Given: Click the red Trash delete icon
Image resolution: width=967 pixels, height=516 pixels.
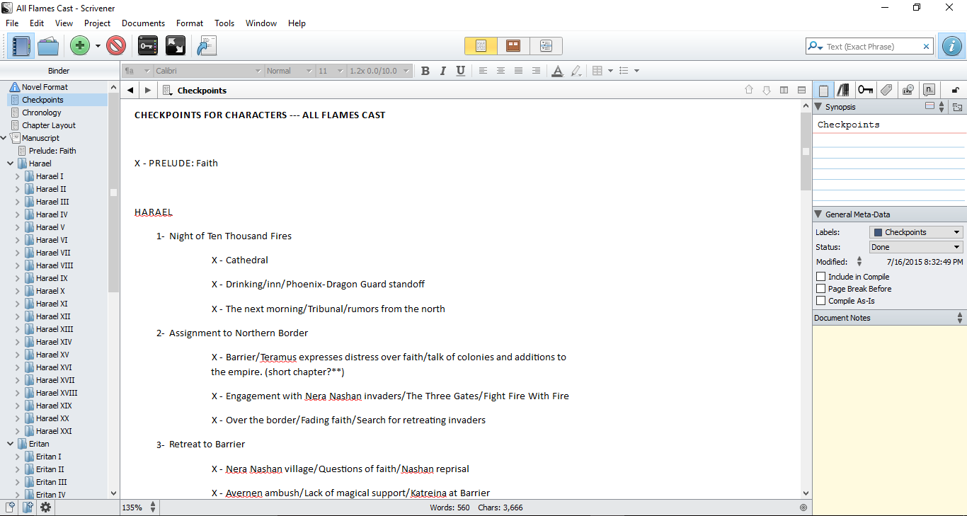Looking at the screenshot, I should [x=116, y=46].
